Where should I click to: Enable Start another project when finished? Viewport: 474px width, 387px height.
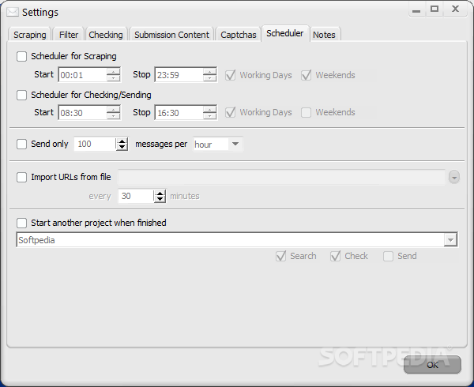[22, 224]
